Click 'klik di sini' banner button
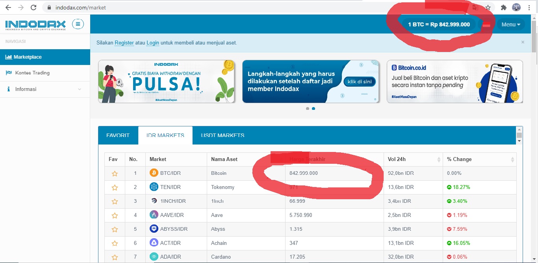 (360, 82)
